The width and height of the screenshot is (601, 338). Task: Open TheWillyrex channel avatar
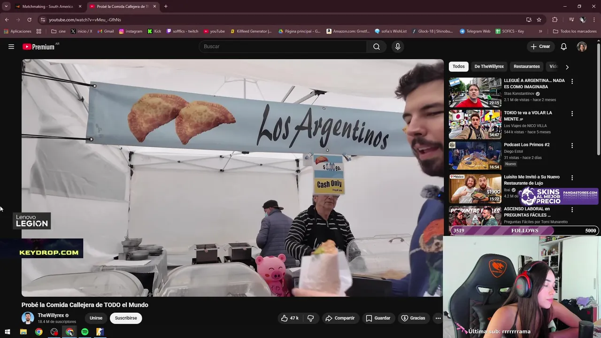pyautogui.click(x=28, y=318)
